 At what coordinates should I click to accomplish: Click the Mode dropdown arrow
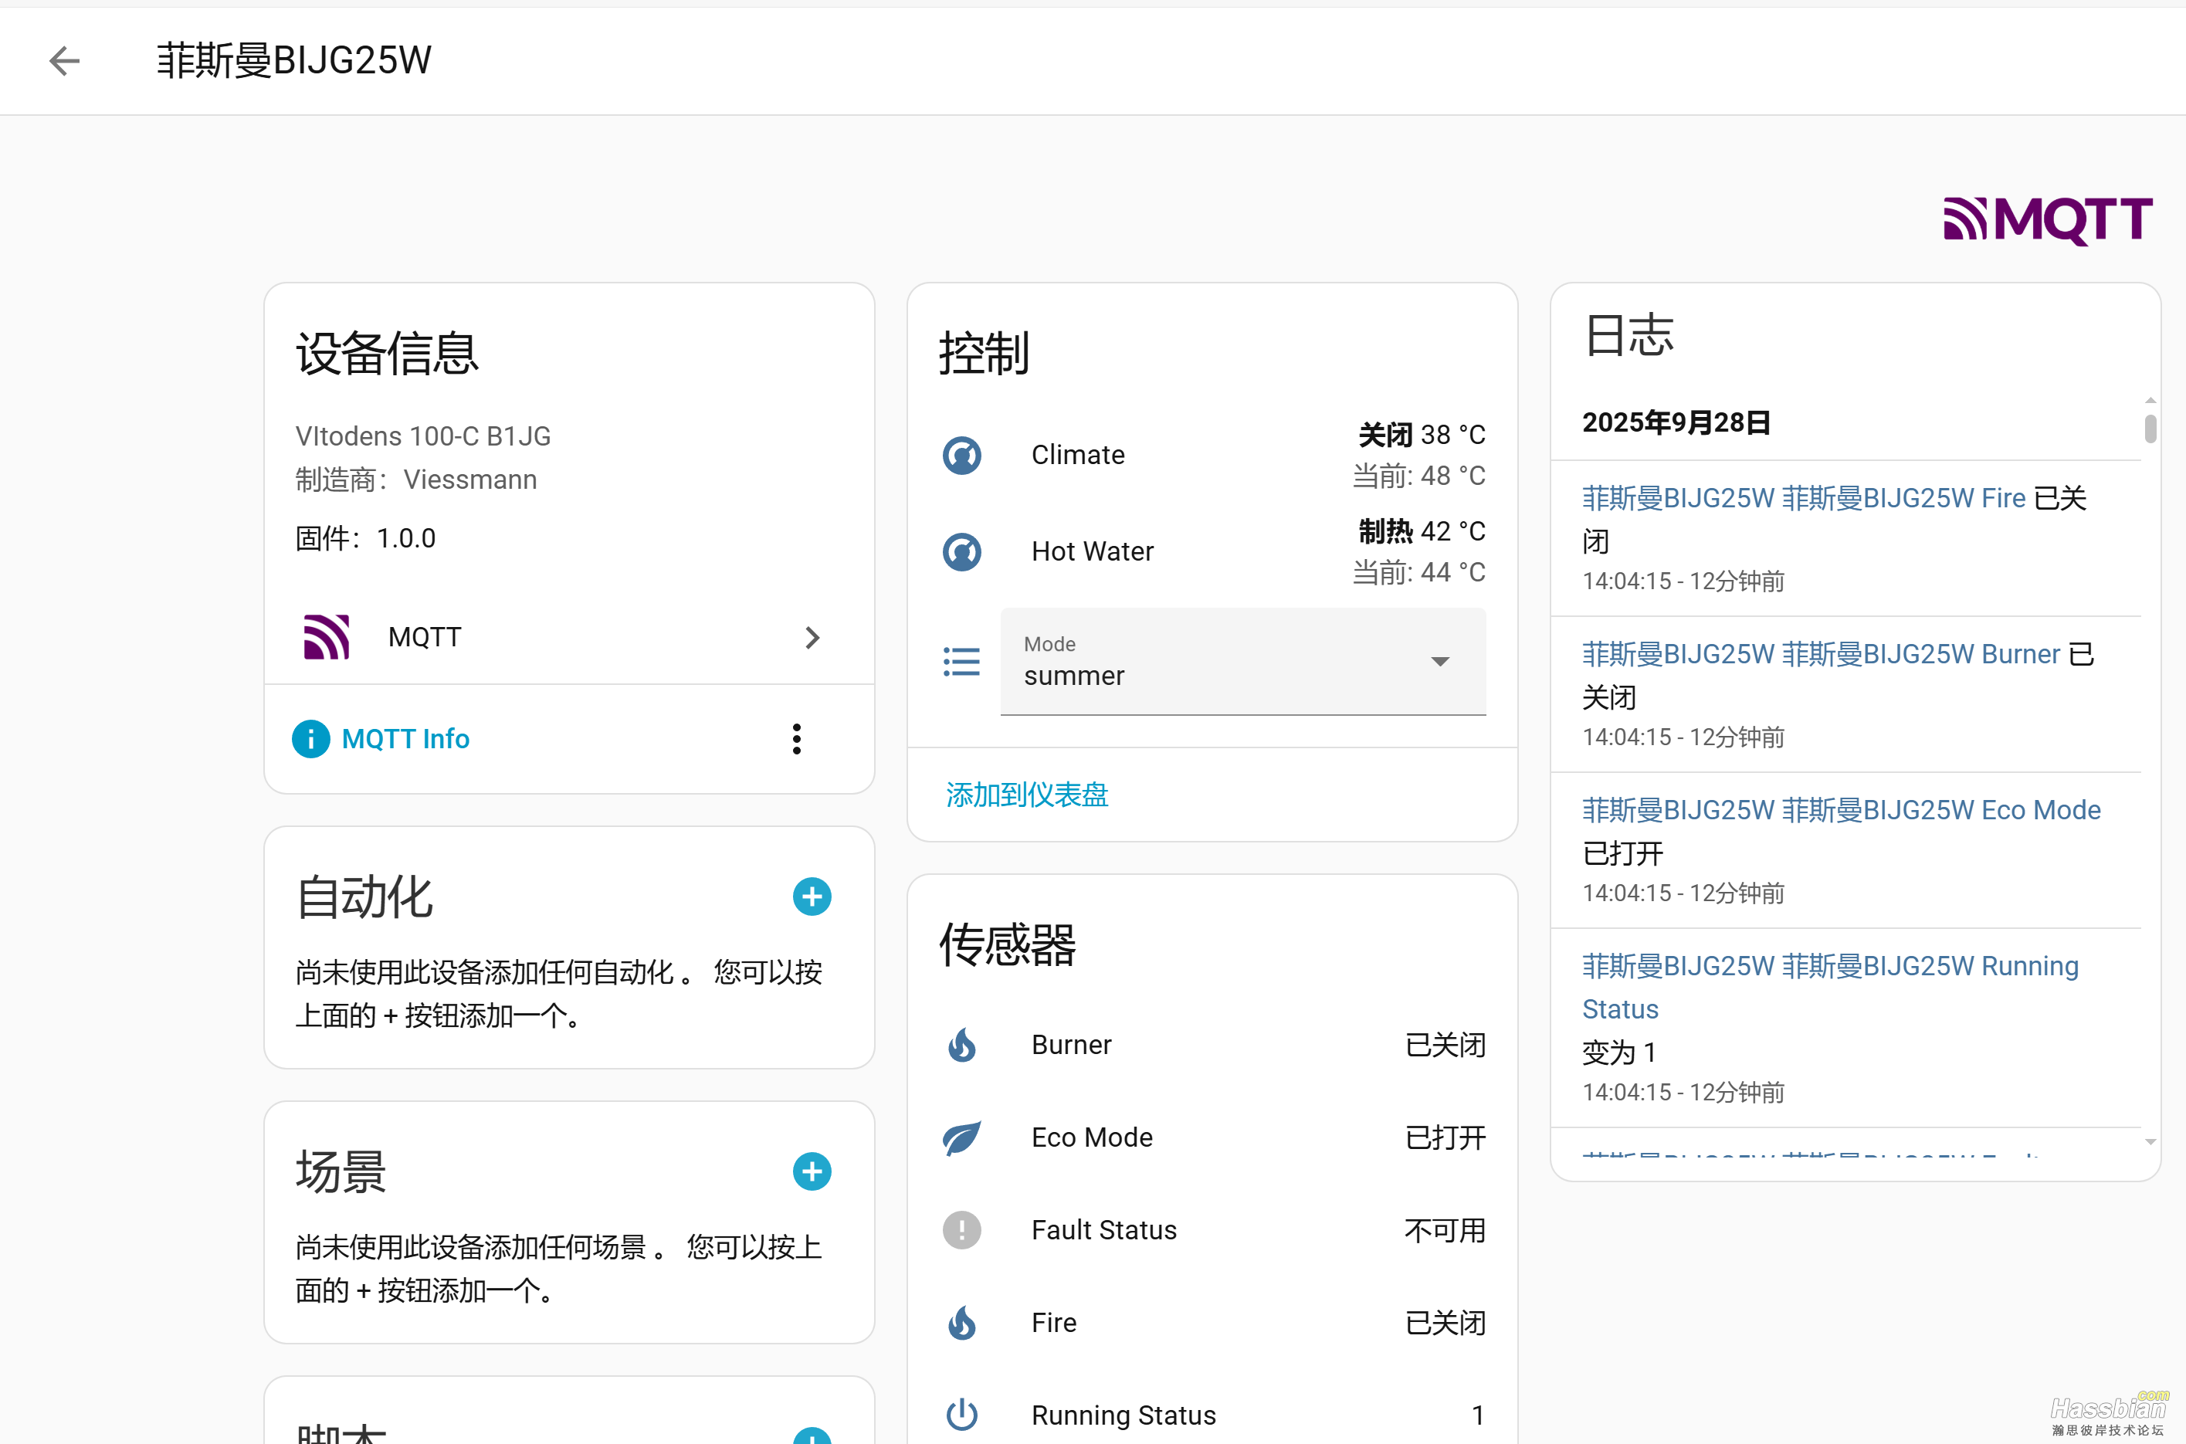pos(1440,661)
